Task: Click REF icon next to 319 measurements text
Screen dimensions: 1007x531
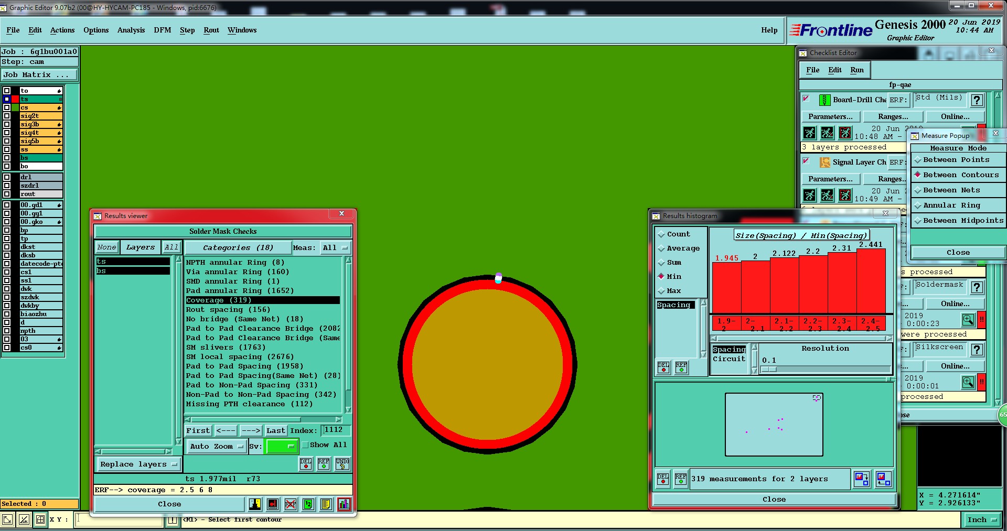Action: (x=681, y=479)
